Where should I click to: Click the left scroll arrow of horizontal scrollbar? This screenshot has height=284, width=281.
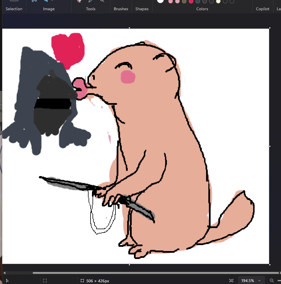coord(4,273)
